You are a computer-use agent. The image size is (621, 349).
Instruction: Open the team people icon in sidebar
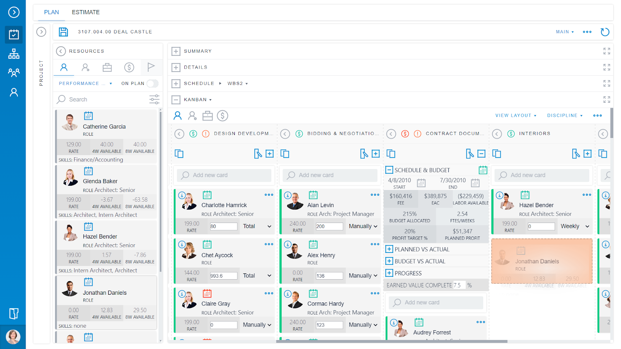pyautogui.click(x=14, y=73)
